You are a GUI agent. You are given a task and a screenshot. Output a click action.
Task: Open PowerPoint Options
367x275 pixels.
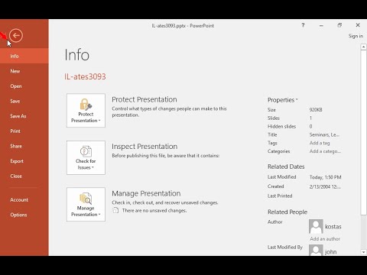click(x=24, y=215)
